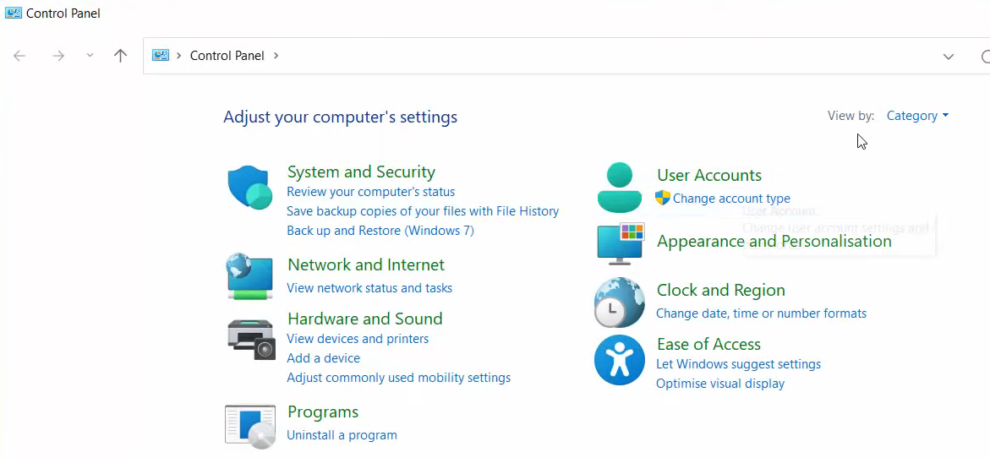Open Back up and Restore (Windows 7)
The image size is (990, 458).
click(x=380, y=231)
